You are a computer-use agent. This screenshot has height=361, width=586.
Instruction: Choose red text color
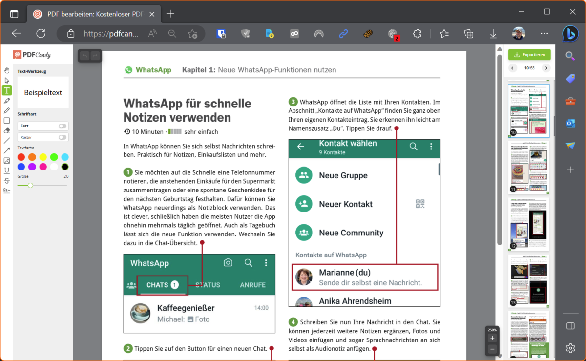pos(21,157)
